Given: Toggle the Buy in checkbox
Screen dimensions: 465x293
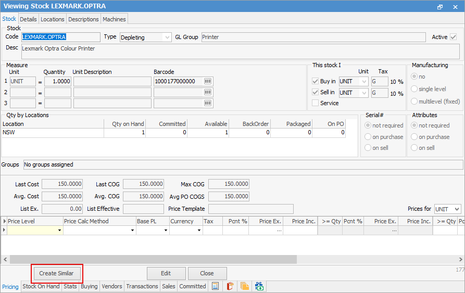Looking at the screenshot, I should click(x=315, y=81).
